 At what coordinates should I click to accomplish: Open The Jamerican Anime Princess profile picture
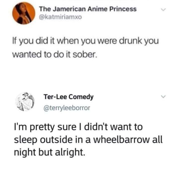pos(24,13)
